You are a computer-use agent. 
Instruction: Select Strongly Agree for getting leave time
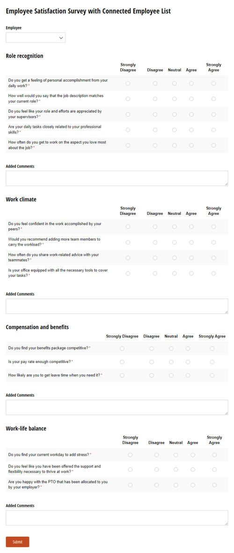click(212, 375)
